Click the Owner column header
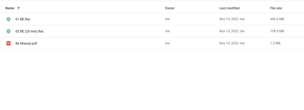 (170, 8)
